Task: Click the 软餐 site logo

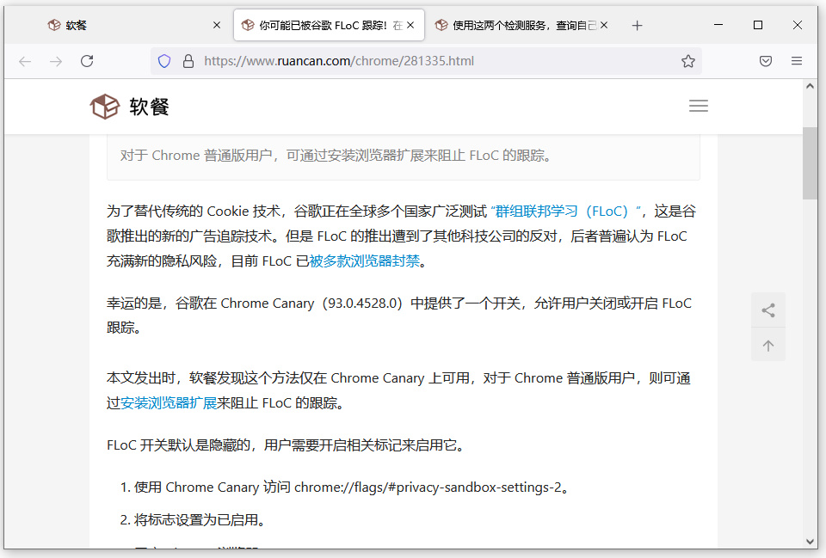Action: pos(130,107)
